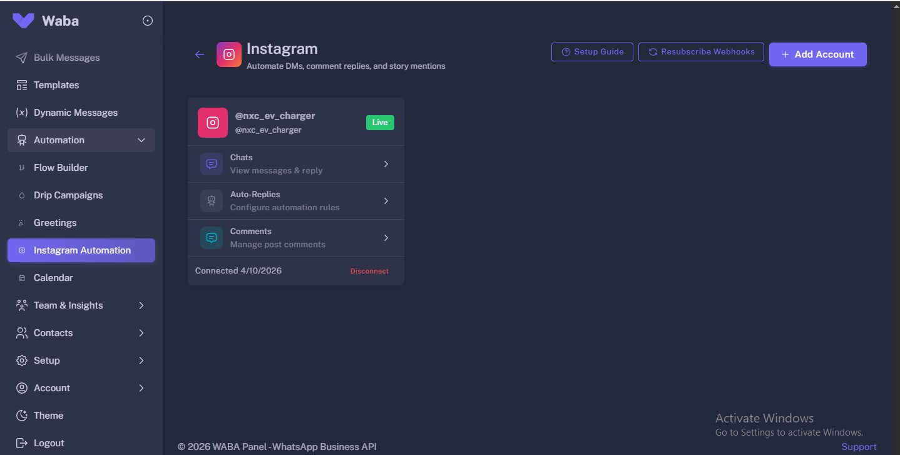This screenshot has width=900, height=455.
Task: Select Calendar from the sidebar
Action: tap(53, 277)
